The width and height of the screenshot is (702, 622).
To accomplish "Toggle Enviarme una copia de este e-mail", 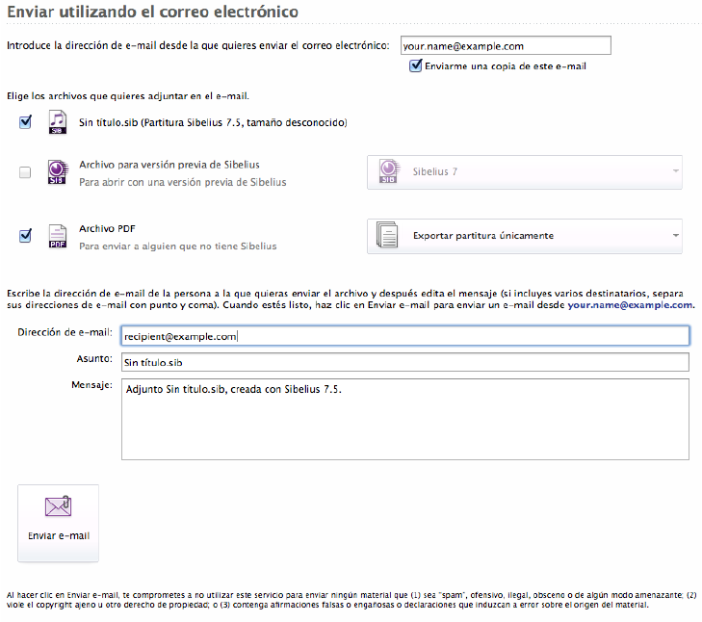I will click(x=416, y=66).
